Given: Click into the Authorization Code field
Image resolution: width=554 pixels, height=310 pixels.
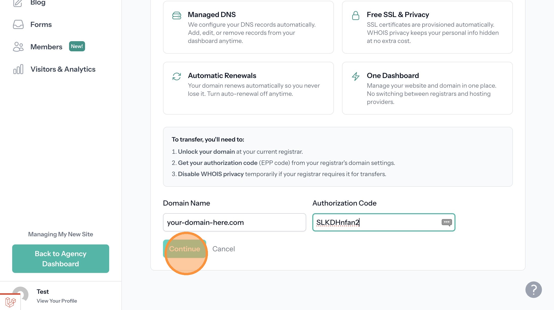Looking at the screenshot, I should pyautogui.click(x=376, y=222).
